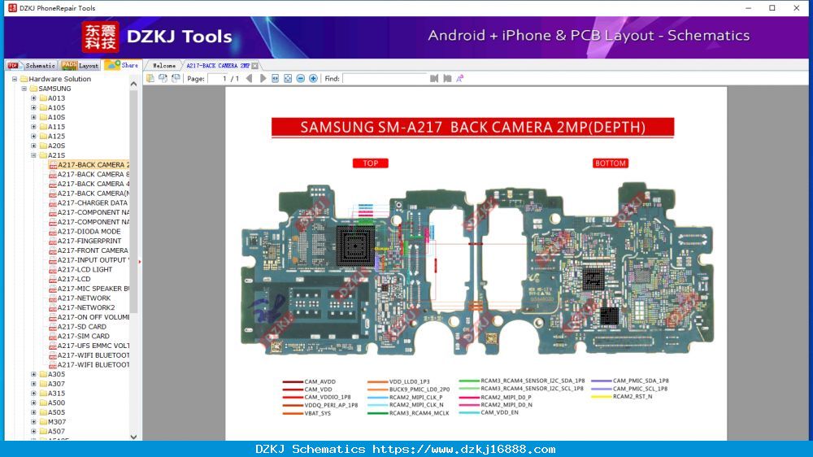Click the red BOTTOM label on schematic
This screenshot has height=457, width=813.
tap(611, 163)
